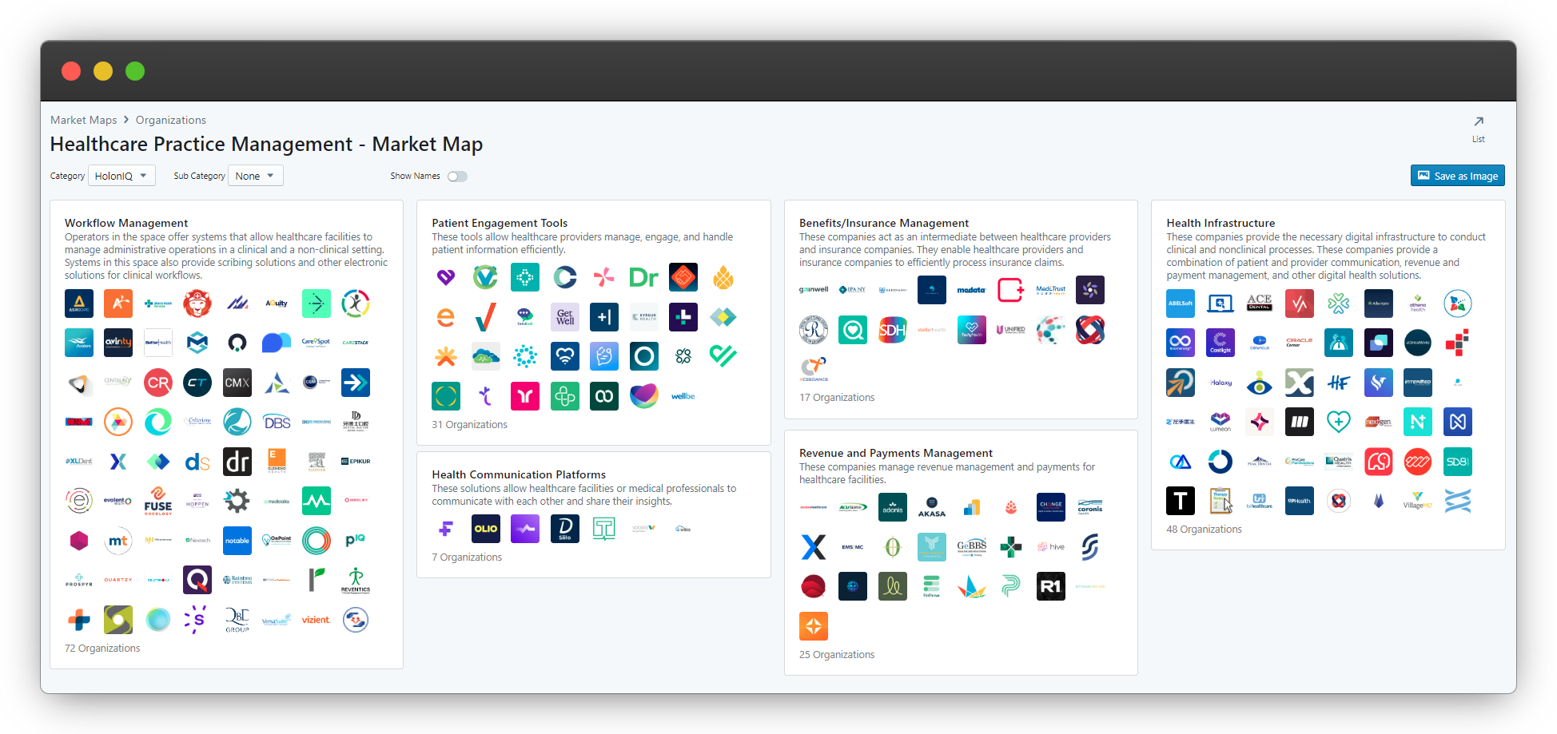The height and width of the screenshot is (734, 1557).
Task: Open the OnPoint organization logo
Action: (x=277, y=541)
